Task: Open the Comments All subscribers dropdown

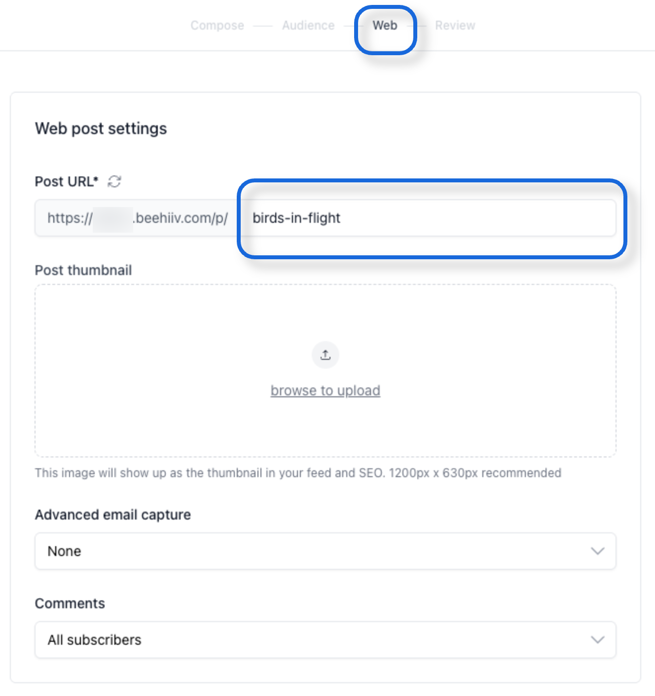Action: [316, 640]
